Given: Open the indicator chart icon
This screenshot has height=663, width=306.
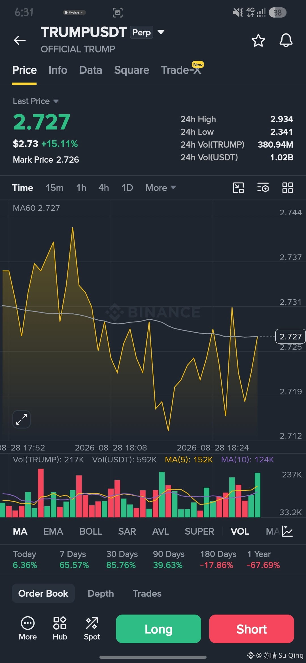Looking at the screenshot, I should [287, 531].
